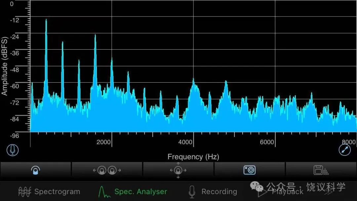This screenshot has width=357, height=201.
Task: Go to the Recording tab
Action: point(213,192)
